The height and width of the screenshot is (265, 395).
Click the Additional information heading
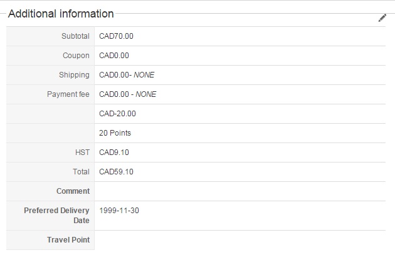click(61, 14)
